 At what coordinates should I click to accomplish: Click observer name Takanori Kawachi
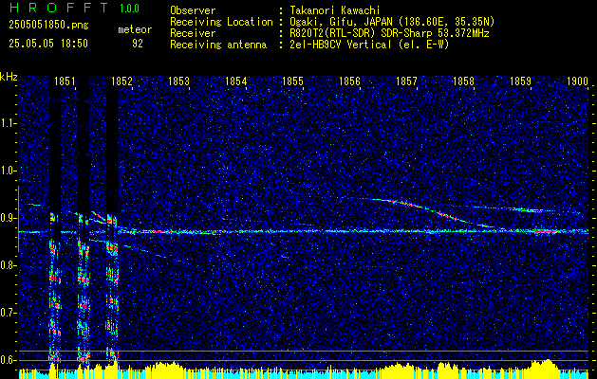point(335,10)
